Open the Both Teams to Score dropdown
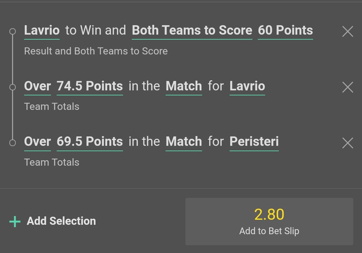 coord(192,31)
